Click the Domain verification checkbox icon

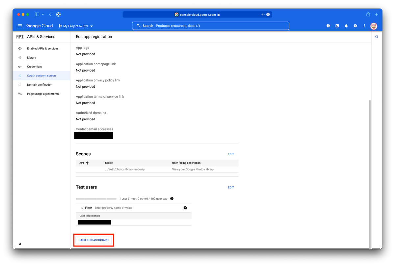point(20,85)
